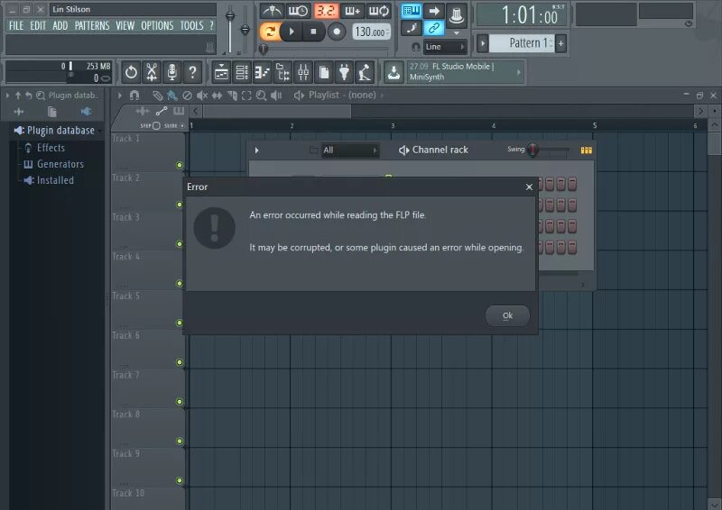Open the FILE menu
This screenshot has height=510, width=722.
tap(16, 26)
